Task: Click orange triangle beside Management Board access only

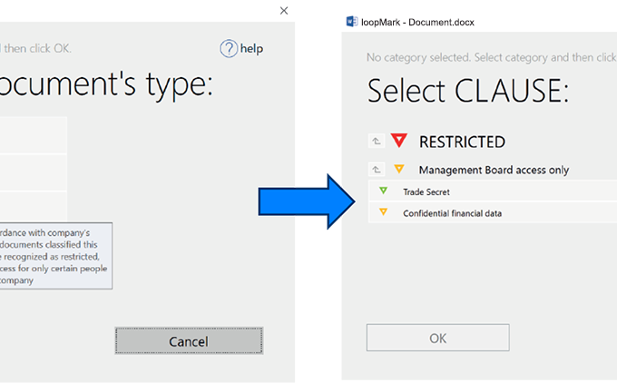Action: (x=399, y=170)
